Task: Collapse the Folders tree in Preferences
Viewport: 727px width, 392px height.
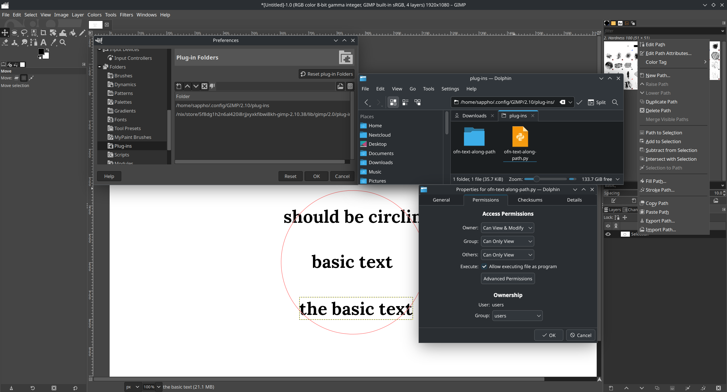Action: click(100, 67)
